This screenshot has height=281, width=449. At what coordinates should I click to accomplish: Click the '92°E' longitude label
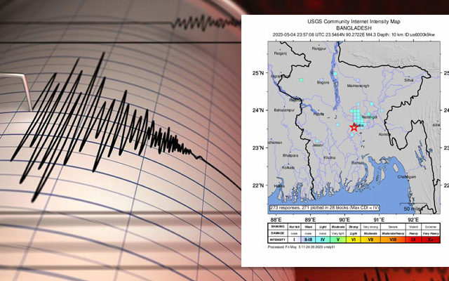413,220
